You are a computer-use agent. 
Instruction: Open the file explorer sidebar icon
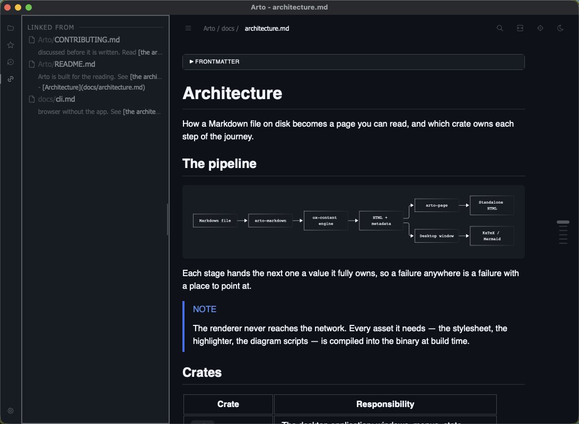point(11,28)
